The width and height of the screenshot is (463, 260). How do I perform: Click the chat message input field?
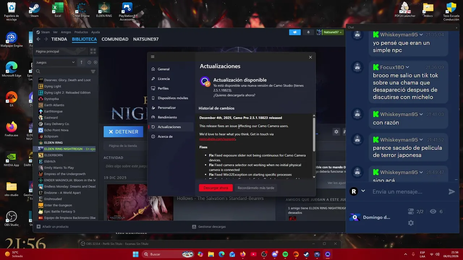407,192
